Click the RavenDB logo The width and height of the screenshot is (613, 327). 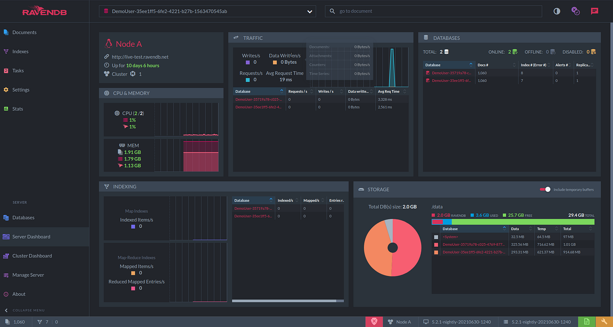pos(44,11)
